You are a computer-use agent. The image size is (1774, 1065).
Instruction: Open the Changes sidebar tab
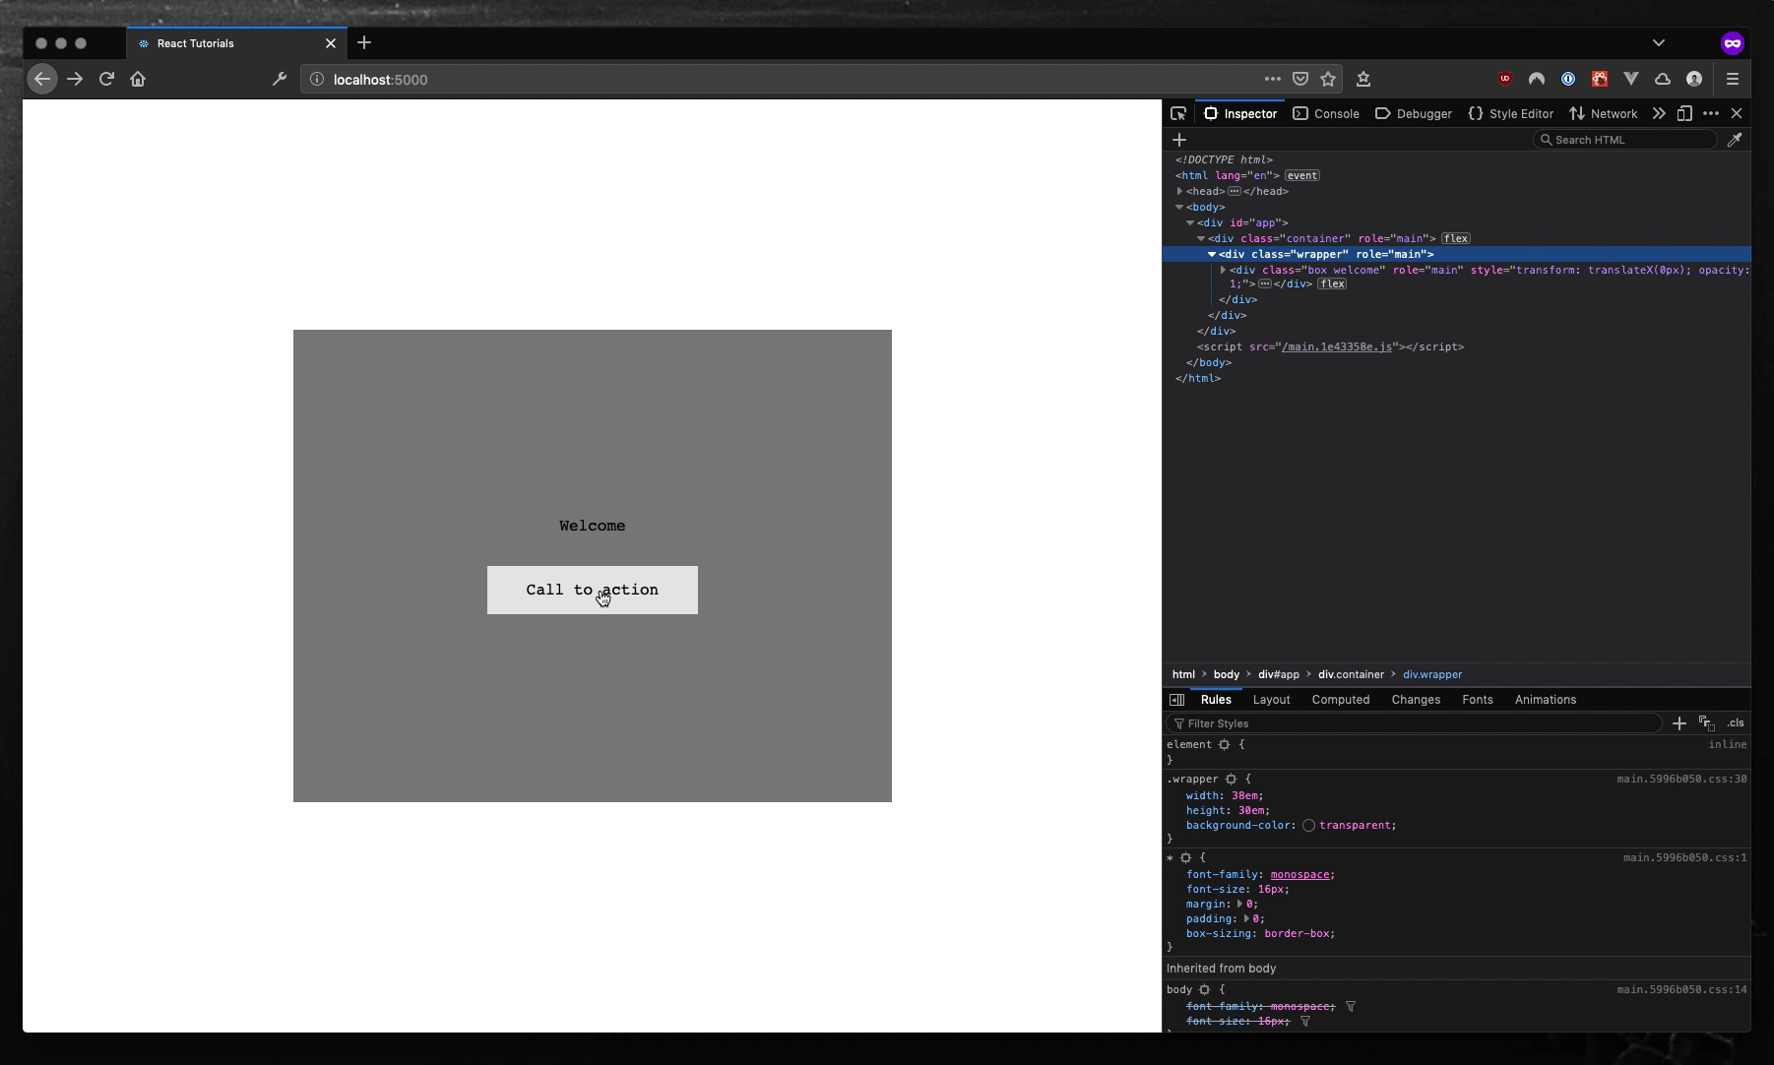click(1416, 700)
